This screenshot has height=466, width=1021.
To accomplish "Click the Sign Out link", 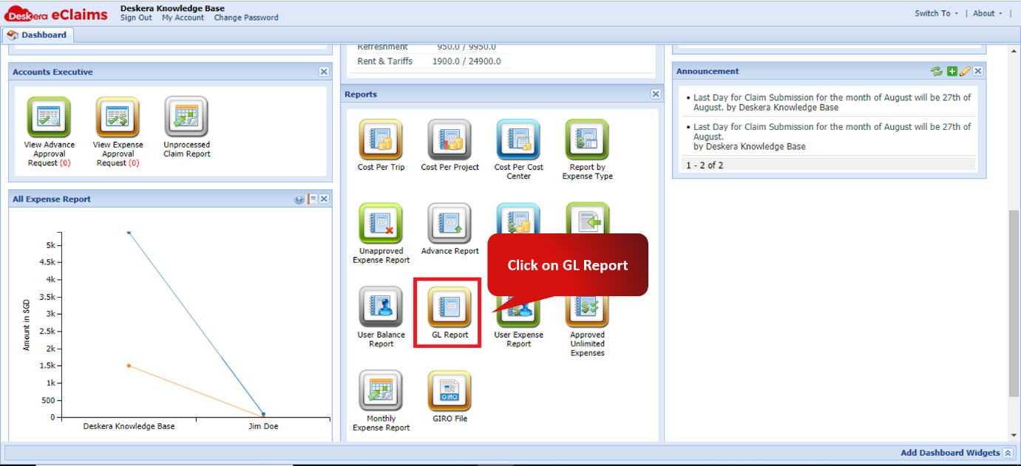I will click(135, 18).
